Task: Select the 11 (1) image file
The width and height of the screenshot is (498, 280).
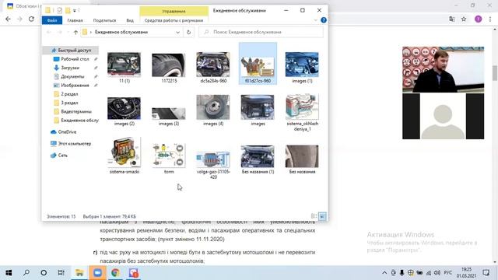Action: pyautogui.click(x=124, y=68)
